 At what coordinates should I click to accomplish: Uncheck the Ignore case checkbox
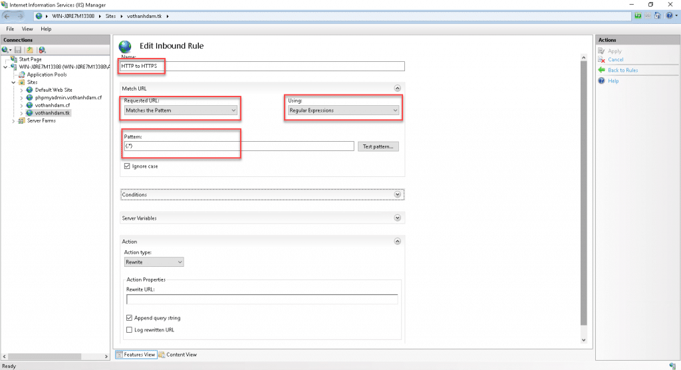pos(127,166)
